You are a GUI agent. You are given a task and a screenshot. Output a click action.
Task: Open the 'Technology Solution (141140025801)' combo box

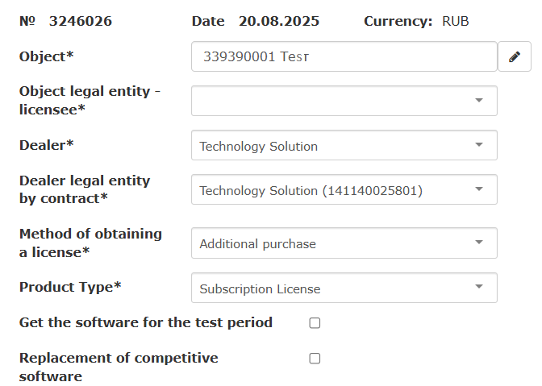(331, 190)
